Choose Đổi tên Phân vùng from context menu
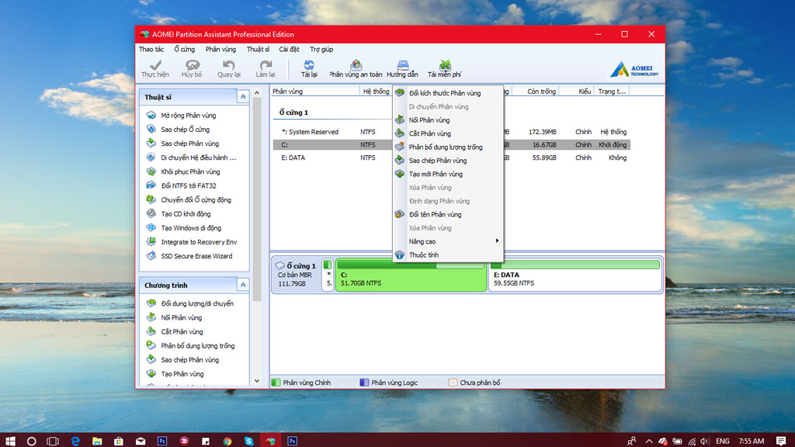Screen dimensions: 795x447 tap(448, 214)
